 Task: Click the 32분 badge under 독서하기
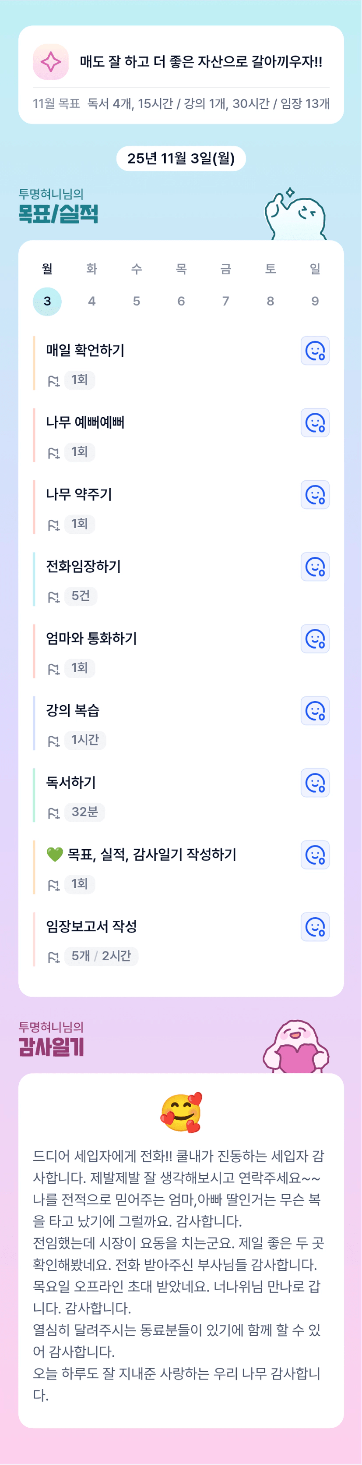[x=84, y=812]
